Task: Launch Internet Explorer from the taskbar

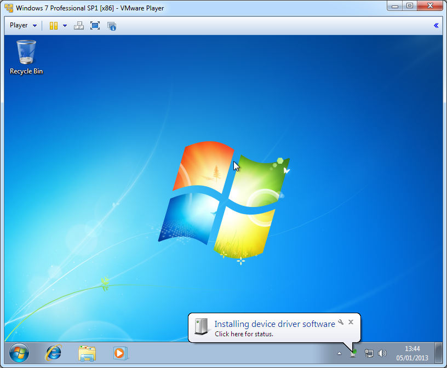Action: 53,353
